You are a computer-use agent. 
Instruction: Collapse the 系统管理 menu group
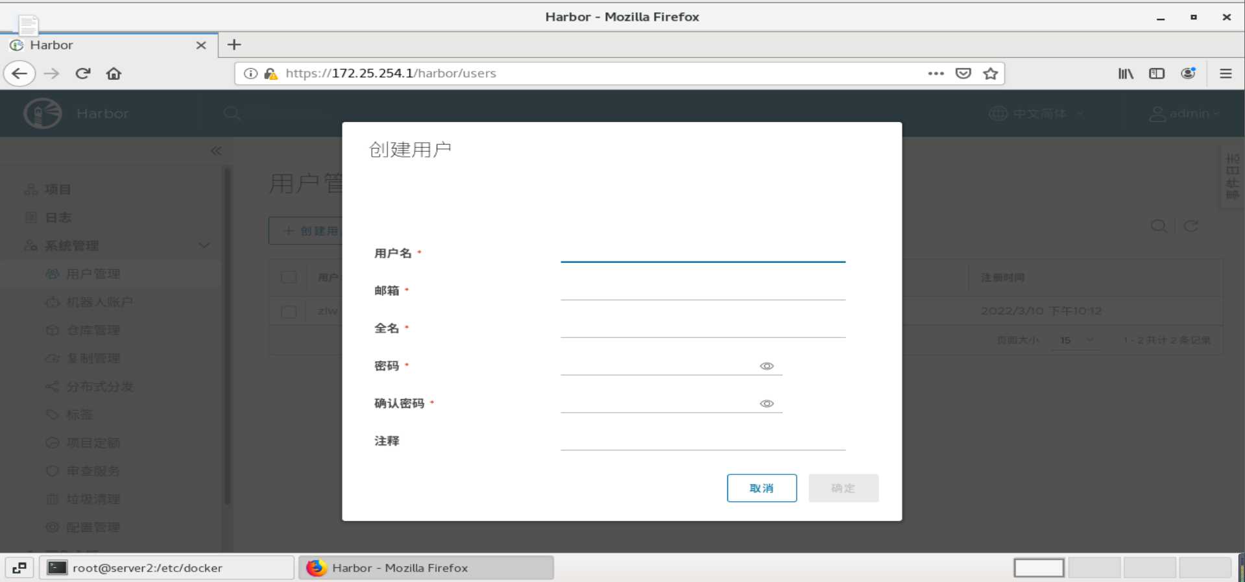204,245
